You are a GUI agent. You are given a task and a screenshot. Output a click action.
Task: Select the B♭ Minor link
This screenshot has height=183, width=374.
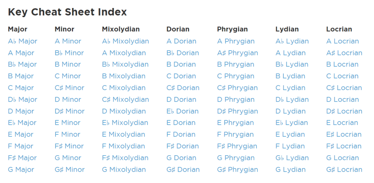(69, 53)
